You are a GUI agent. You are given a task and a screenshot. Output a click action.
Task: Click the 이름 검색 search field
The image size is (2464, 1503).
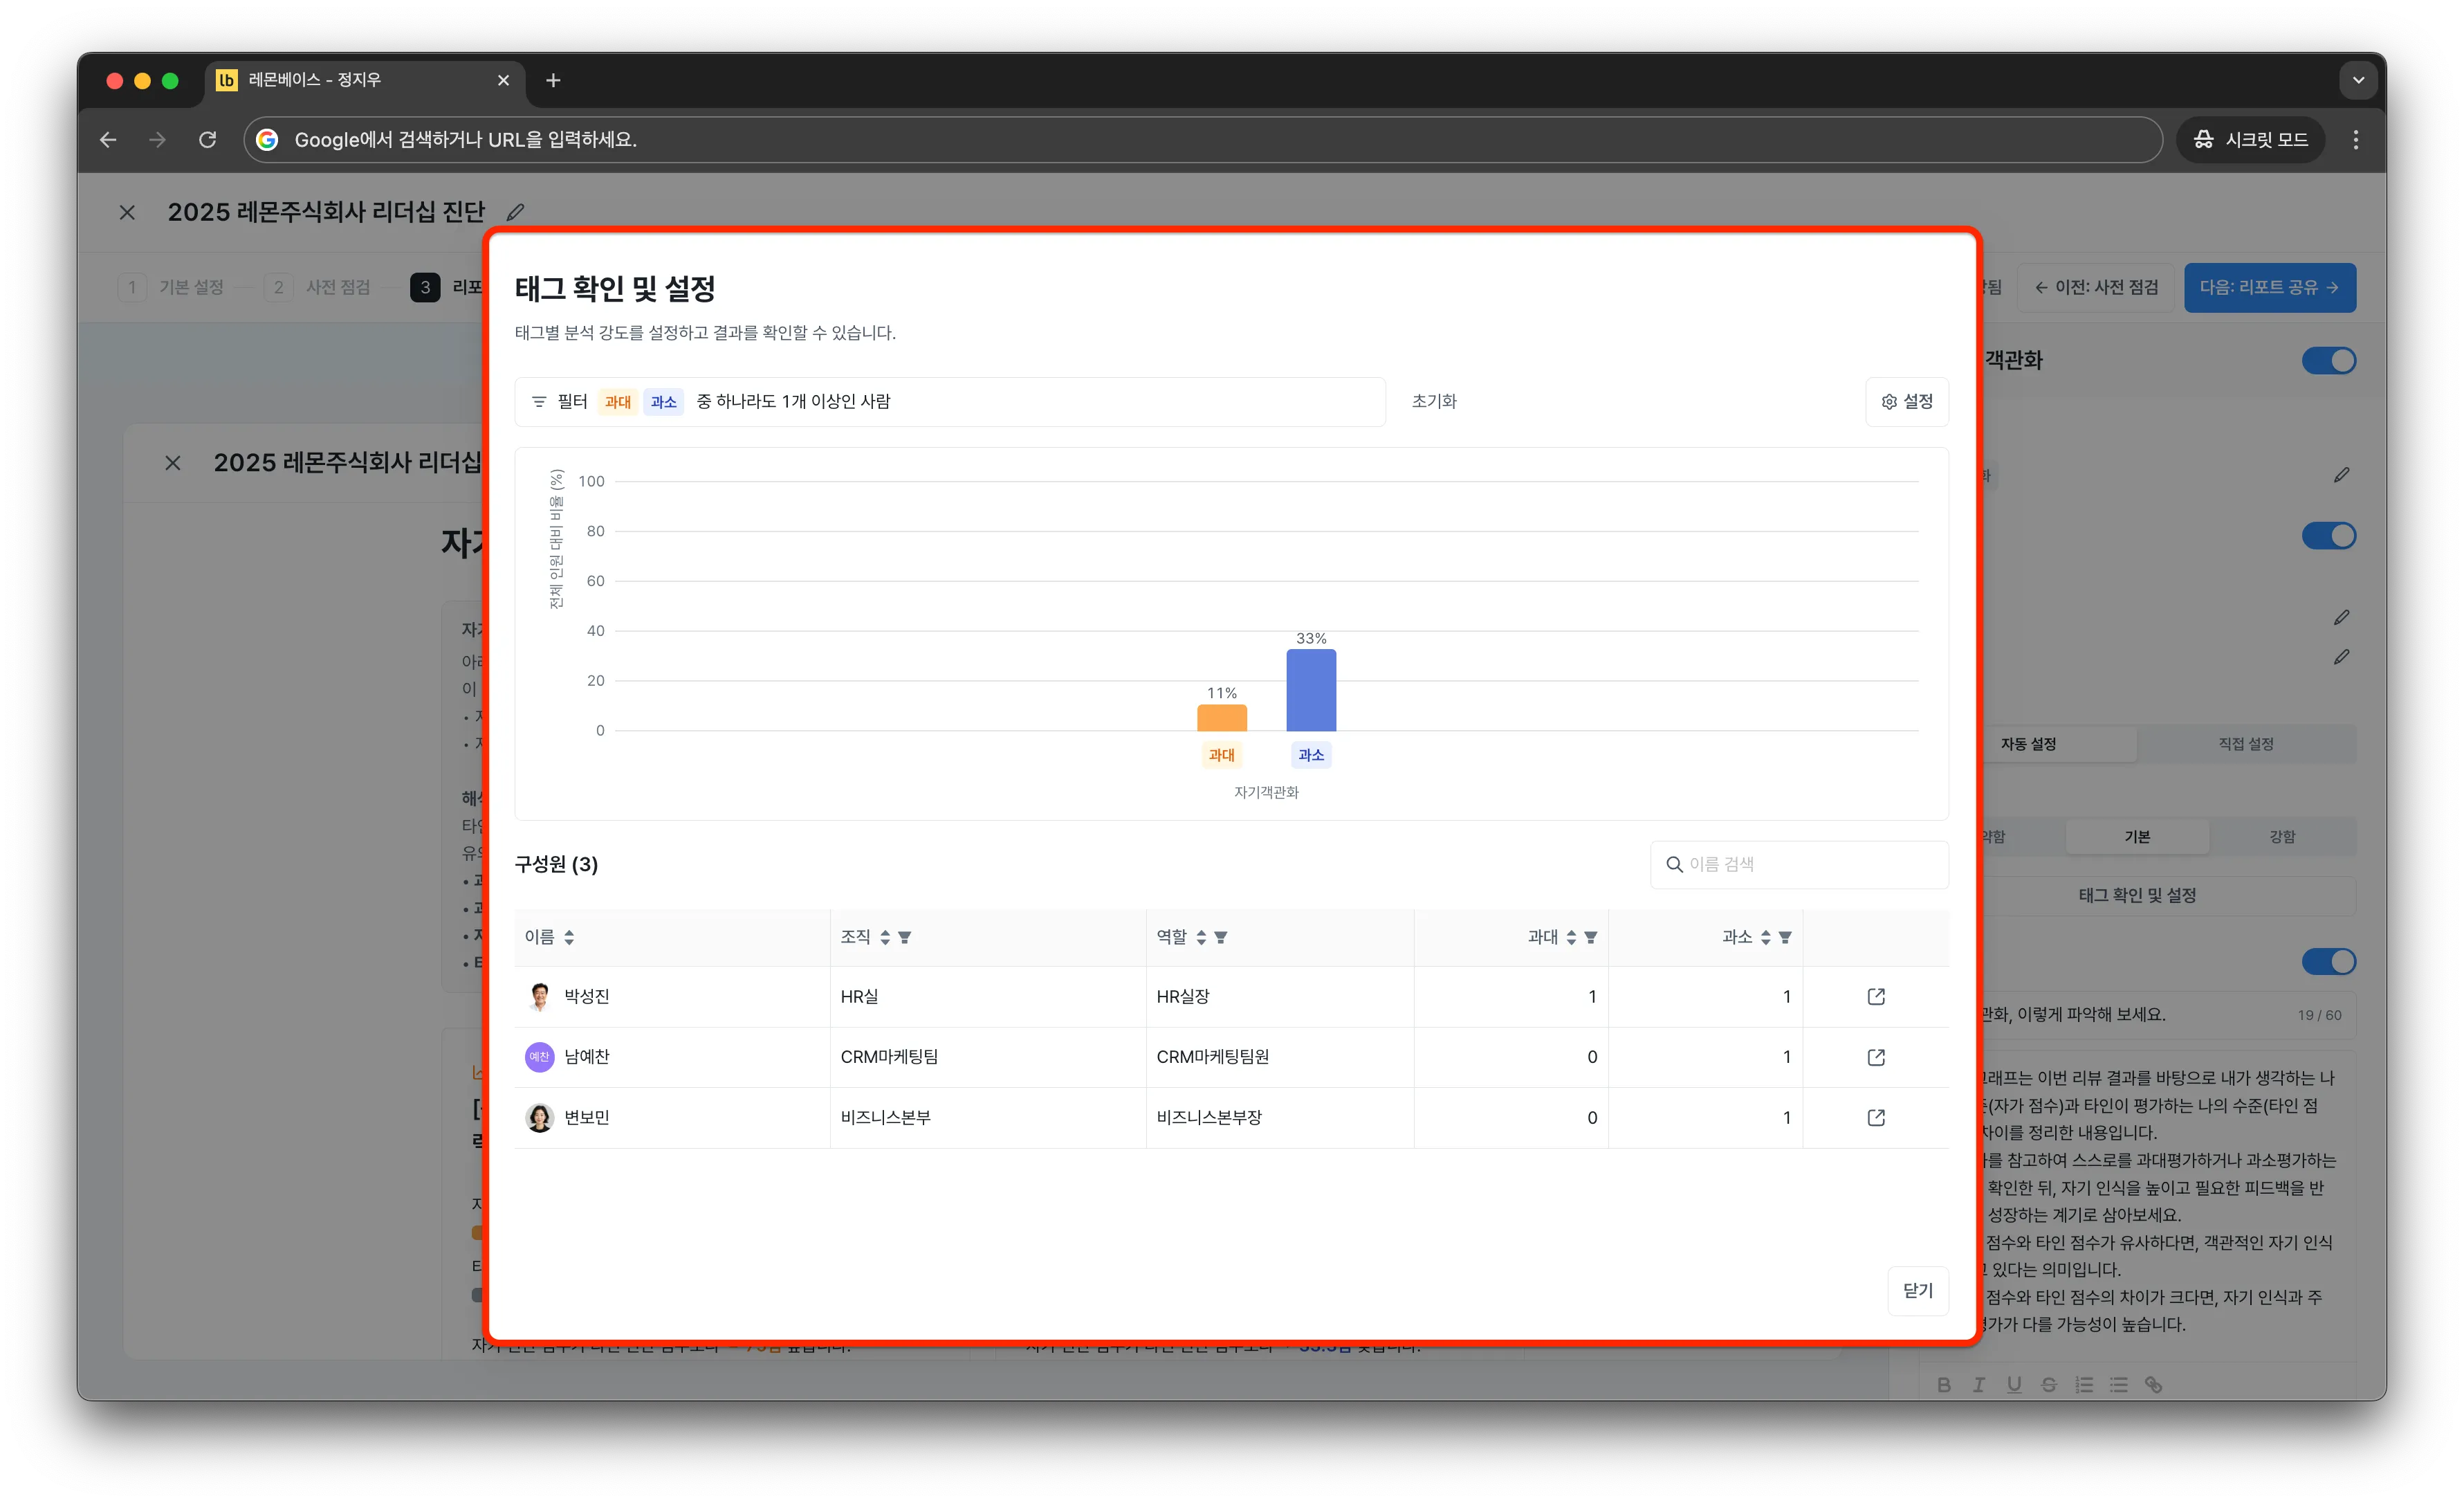coord(1798,864)
